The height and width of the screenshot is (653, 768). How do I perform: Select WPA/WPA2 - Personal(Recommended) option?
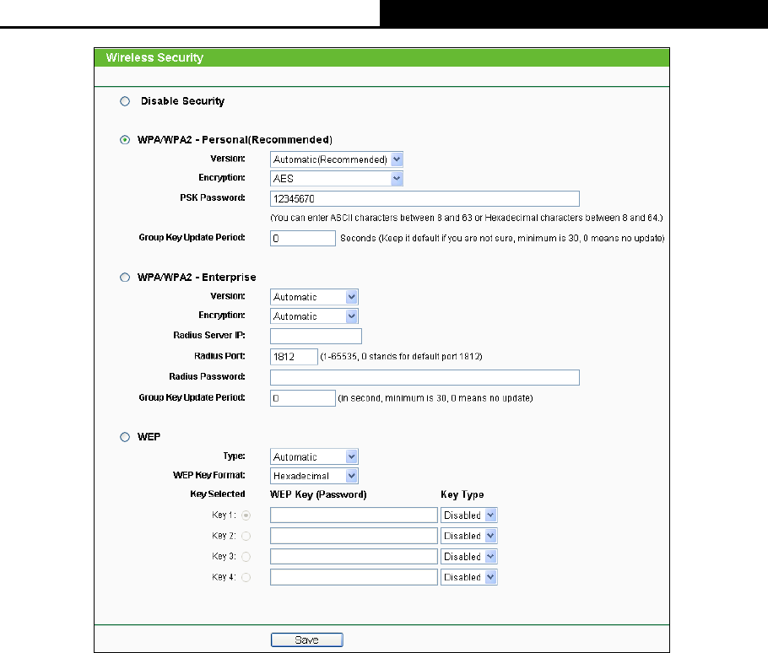[x=125, y=140]
